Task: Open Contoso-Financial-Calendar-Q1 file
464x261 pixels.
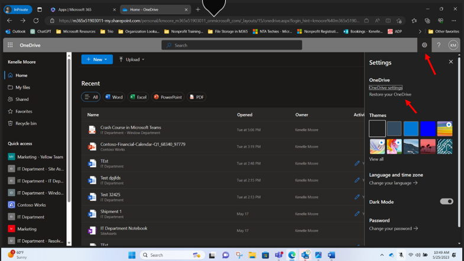Action: 142,144
